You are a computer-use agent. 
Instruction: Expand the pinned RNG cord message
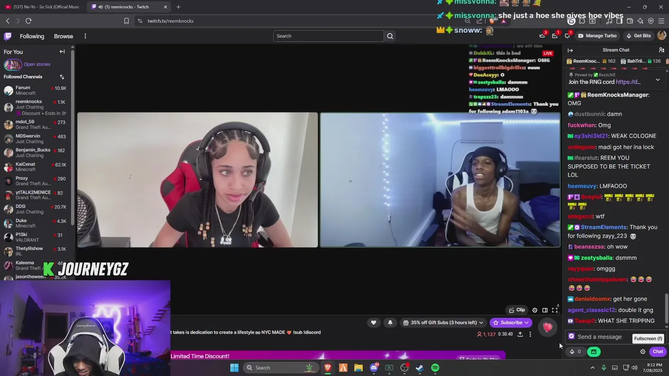[x=658, y=79]
